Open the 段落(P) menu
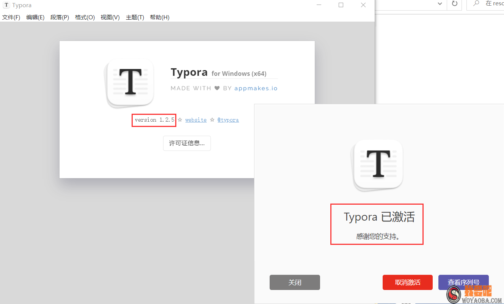This screenshot has height=304, width=504. [60, 17]
